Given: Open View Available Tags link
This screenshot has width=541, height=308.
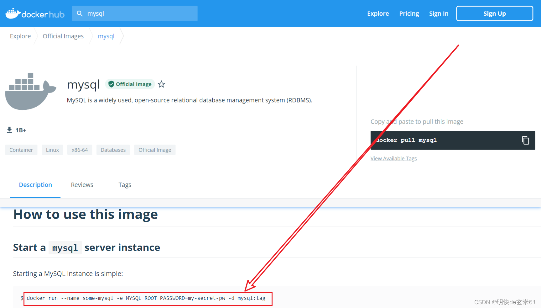Looking at the screenshot, I should coord(393,158).
